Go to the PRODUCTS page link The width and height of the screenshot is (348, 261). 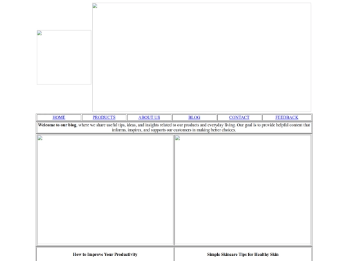click(x=104, y=117)
